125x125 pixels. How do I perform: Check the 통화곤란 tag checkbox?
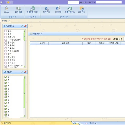coord(6,37)
